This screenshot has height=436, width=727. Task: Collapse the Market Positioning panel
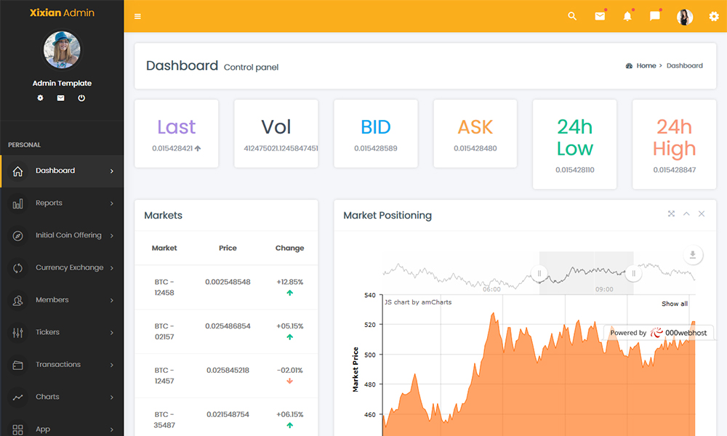pyautogui.click(x=686, y=214)
